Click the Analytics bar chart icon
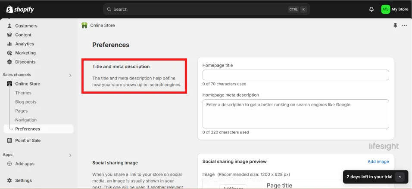The width and height of the screenshot is (412, 189). (9, 44)
